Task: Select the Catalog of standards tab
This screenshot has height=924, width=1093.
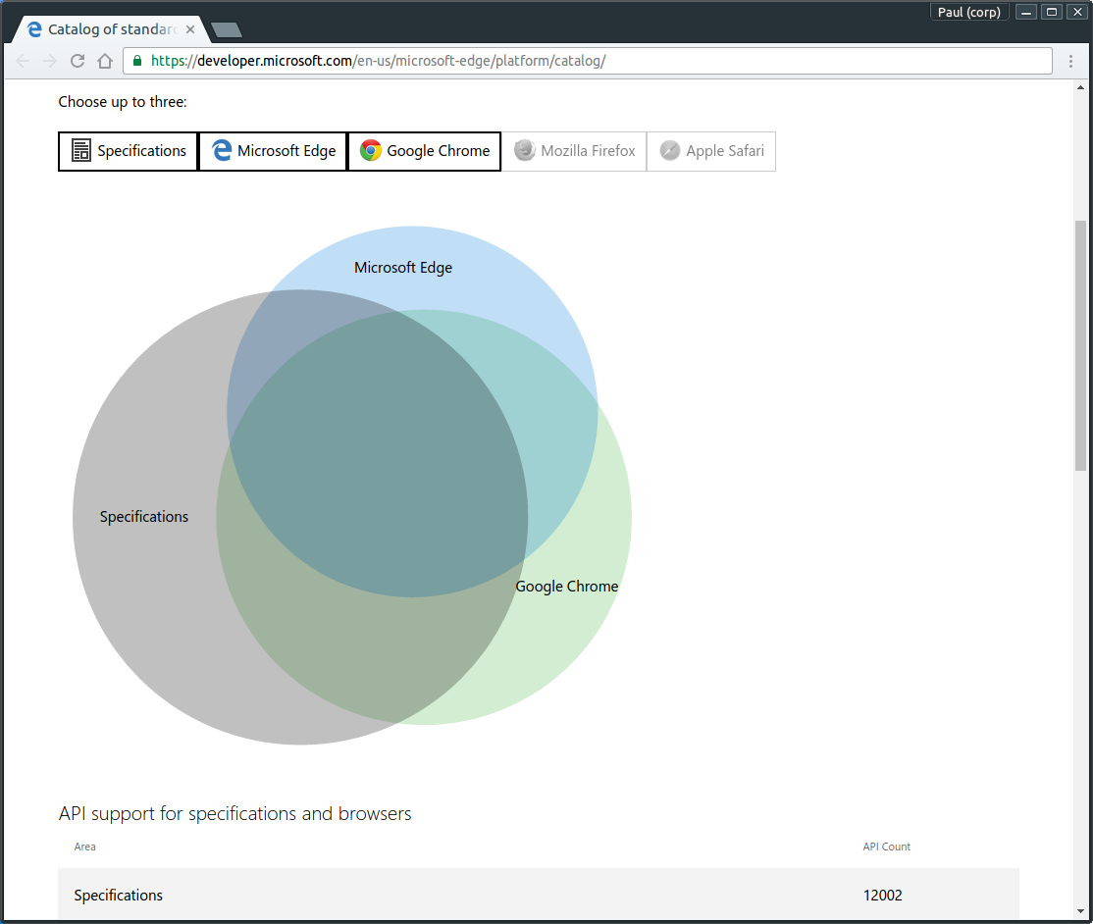Action: click(x=108, y=29)
